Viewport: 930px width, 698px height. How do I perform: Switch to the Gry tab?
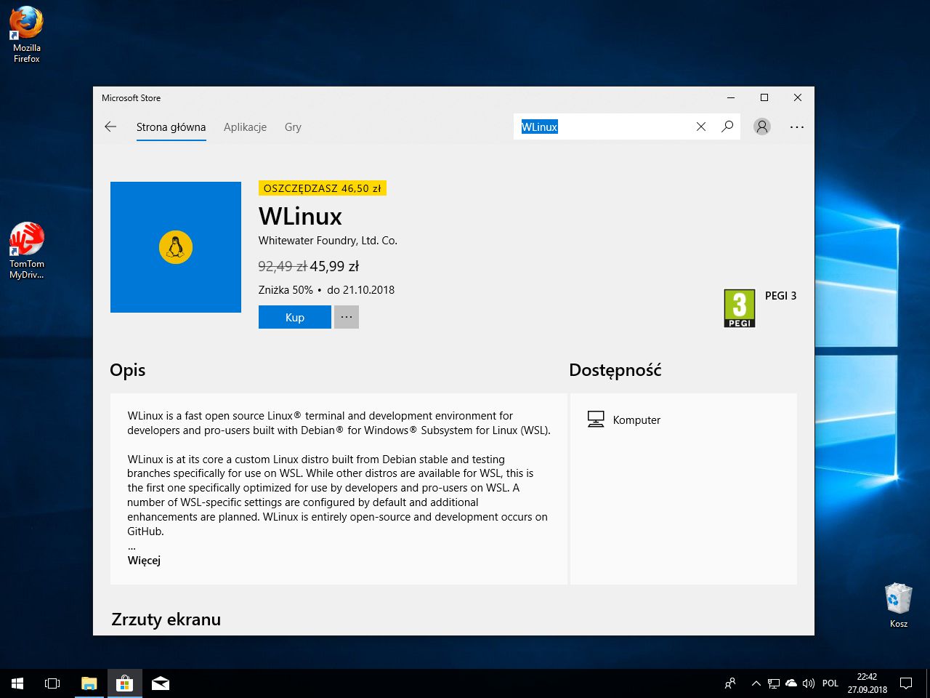coord(293,127)
